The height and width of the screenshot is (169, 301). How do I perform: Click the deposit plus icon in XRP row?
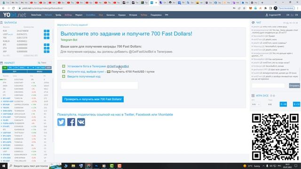[x=45, y=52]
